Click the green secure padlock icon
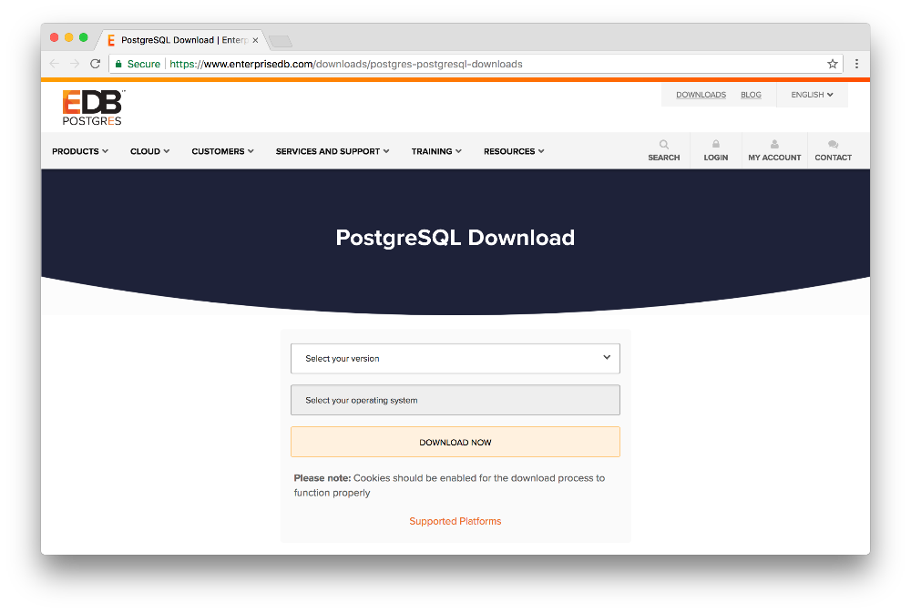The image size is (911, 613). coord(118,64)
